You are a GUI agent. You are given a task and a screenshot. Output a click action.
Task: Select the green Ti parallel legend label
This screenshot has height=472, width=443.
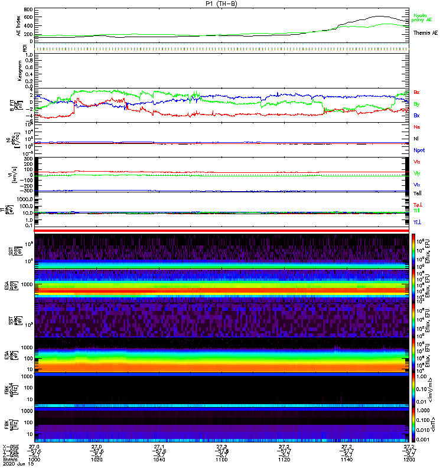point(416,211)
